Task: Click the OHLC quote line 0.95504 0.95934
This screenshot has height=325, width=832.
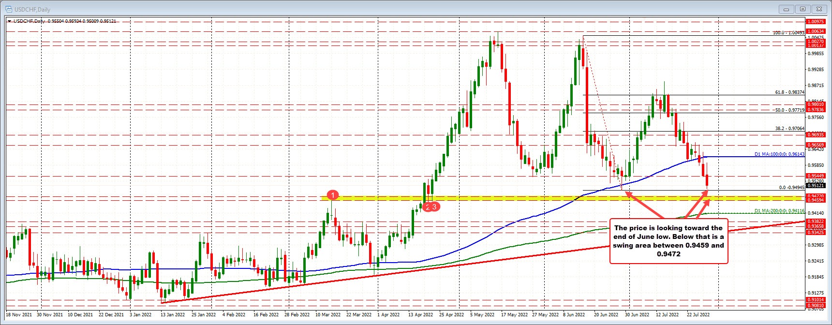Action: point(81,21)
